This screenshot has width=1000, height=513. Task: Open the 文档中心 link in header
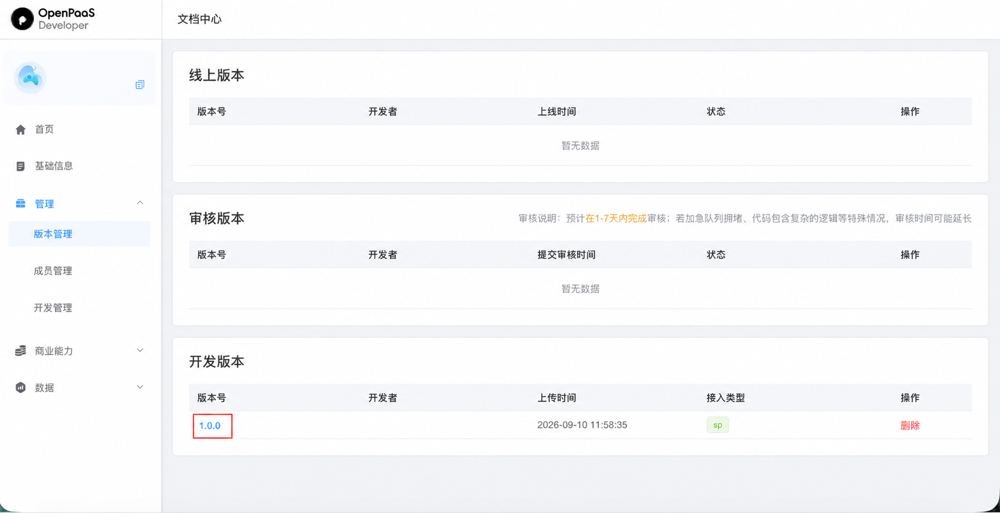point(199,19)
